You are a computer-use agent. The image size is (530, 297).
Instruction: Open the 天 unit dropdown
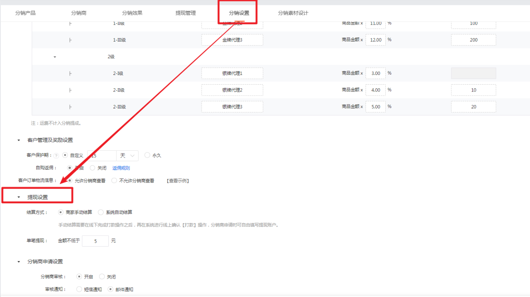click(127, 156)
